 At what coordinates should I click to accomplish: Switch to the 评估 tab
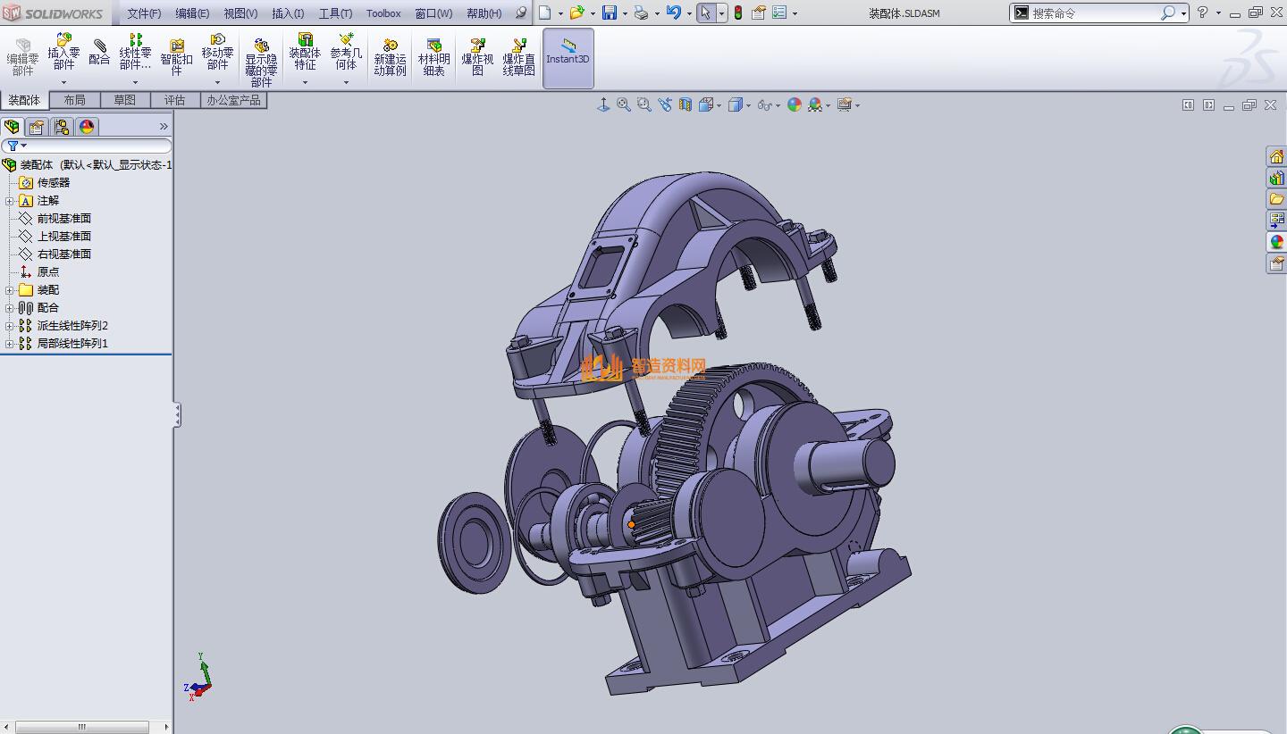(174, 100)
